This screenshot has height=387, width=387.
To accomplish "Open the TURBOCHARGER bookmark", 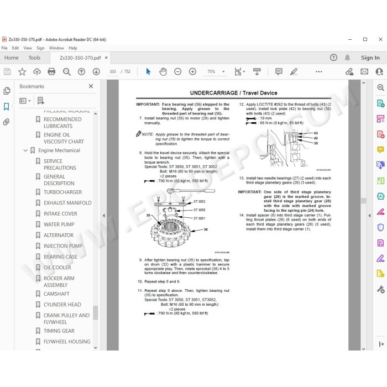I will 62,192.
